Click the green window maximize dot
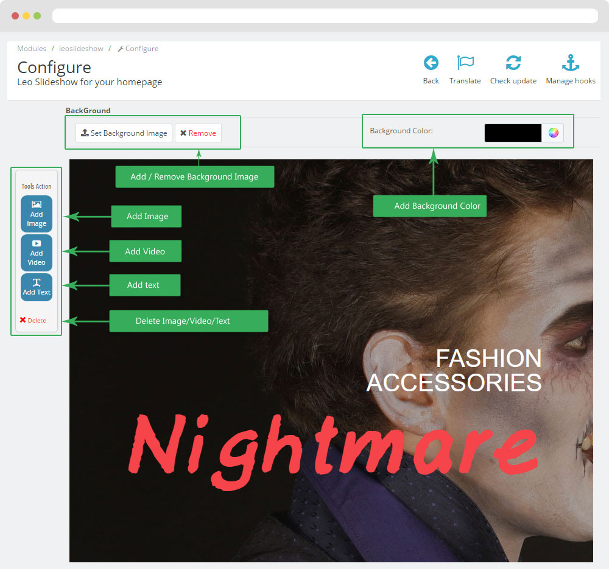Screen dimensions: 609x569 [x=37, y=16]
